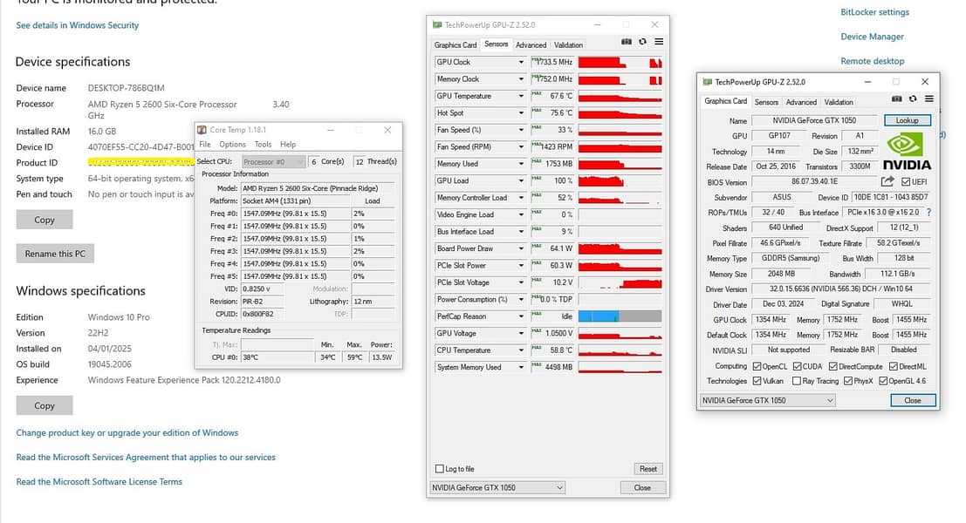
Task: Click the GPU Load red usage graph
Action: (x=620, y=180)
